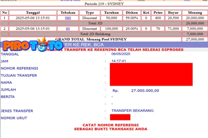This screenshot has width=208, height=138.
Task: Click the Bayar column header
Action: click(x=173, y=12)
